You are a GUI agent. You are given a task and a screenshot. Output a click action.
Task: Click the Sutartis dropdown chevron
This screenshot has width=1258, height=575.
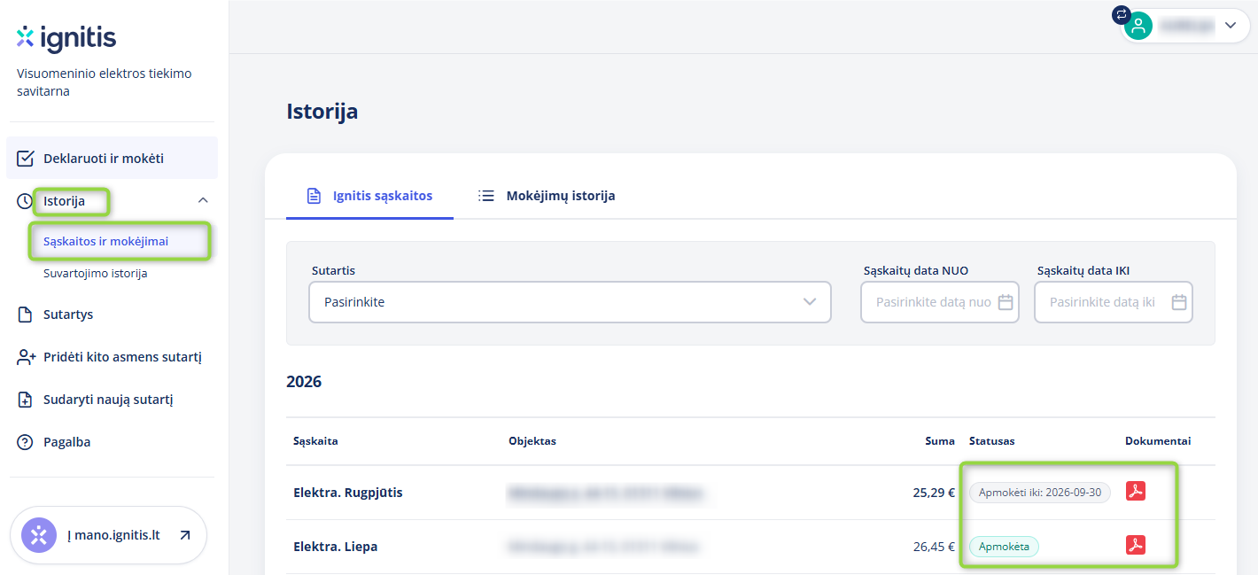810,302
